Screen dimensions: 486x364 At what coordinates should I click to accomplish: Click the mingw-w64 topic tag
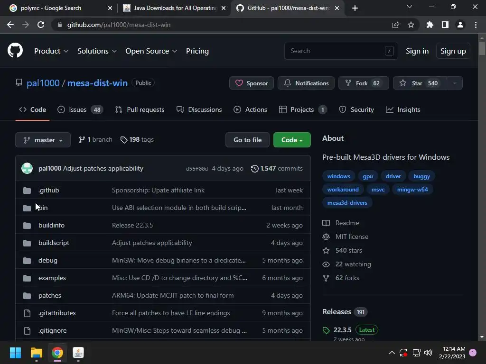tap(412, 190)
